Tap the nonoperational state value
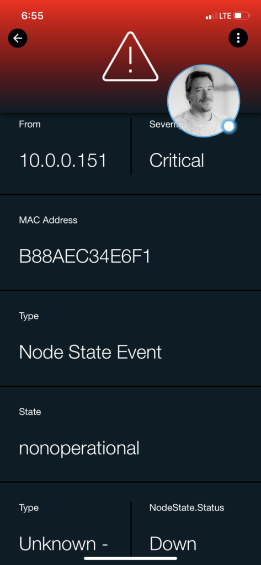 79,448
